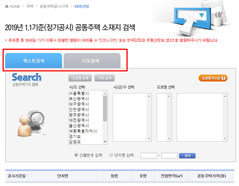The height and width of the screenshot is (186, 239).
Task: Switch to the 지도검색 tab
Action: click(92, 60)
